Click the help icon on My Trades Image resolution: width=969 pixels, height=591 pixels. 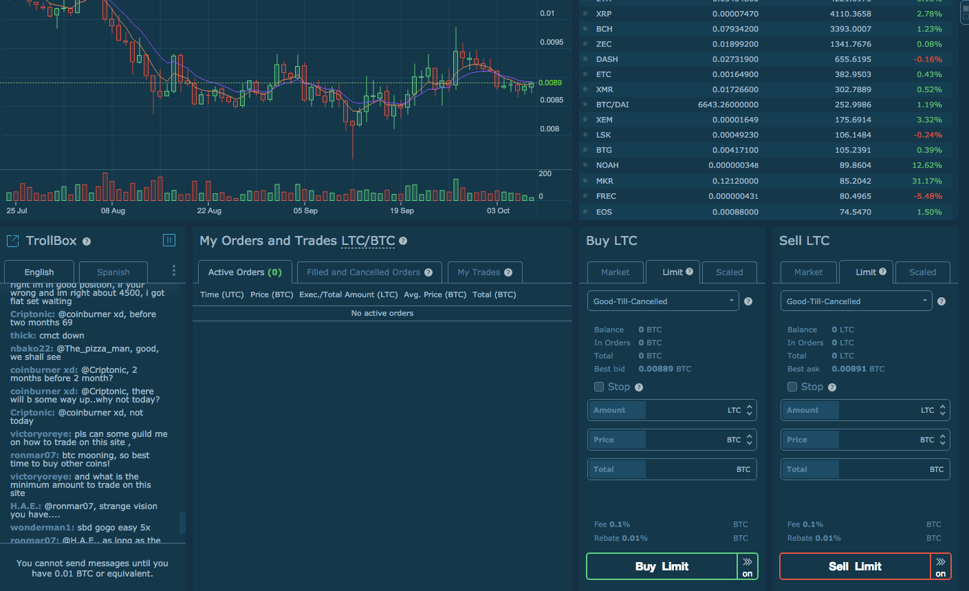click(x=508, y=272)
